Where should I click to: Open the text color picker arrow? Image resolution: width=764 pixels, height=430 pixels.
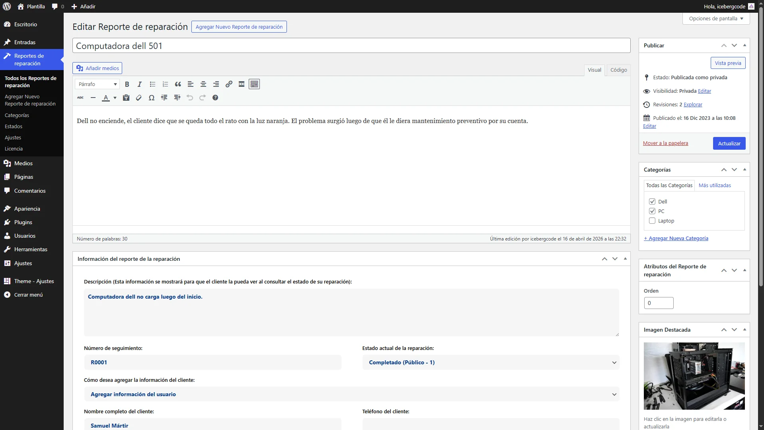point(115,98)
